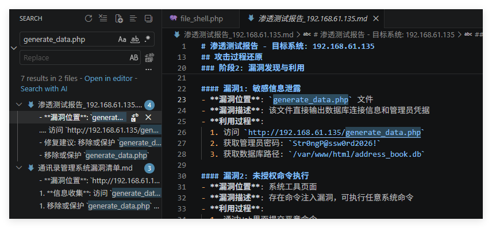Replace the selected match icon
The width and height of the screenshot is (492, 228).
click(x=135, y=118)
